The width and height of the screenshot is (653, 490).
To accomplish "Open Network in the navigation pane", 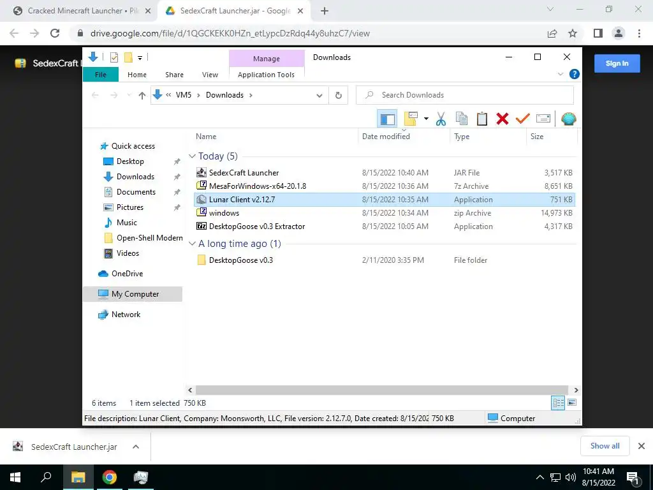I will coord(126,315).
